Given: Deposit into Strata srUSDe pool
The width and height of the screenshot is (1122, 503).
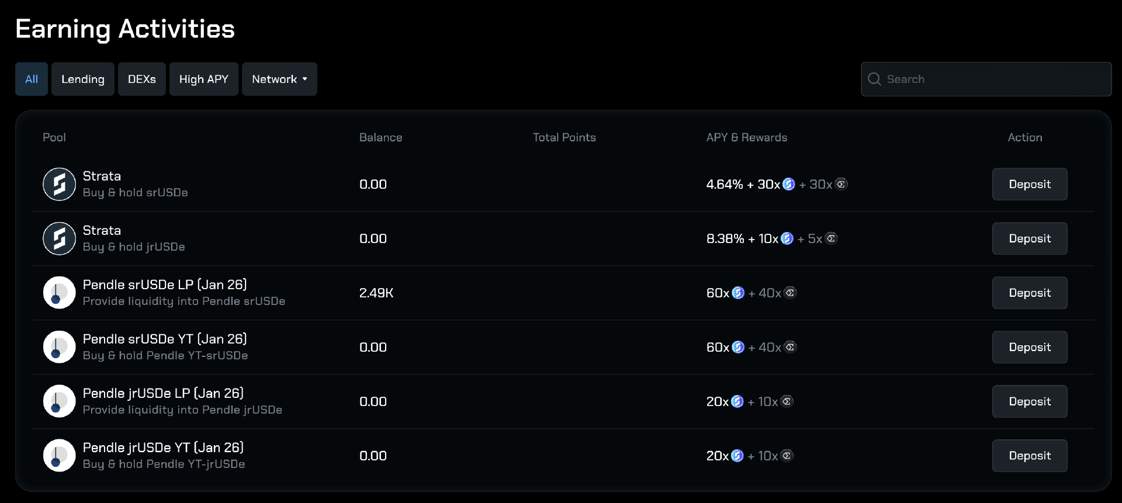Looking at the screenshot, I should tap(1030, 184).
